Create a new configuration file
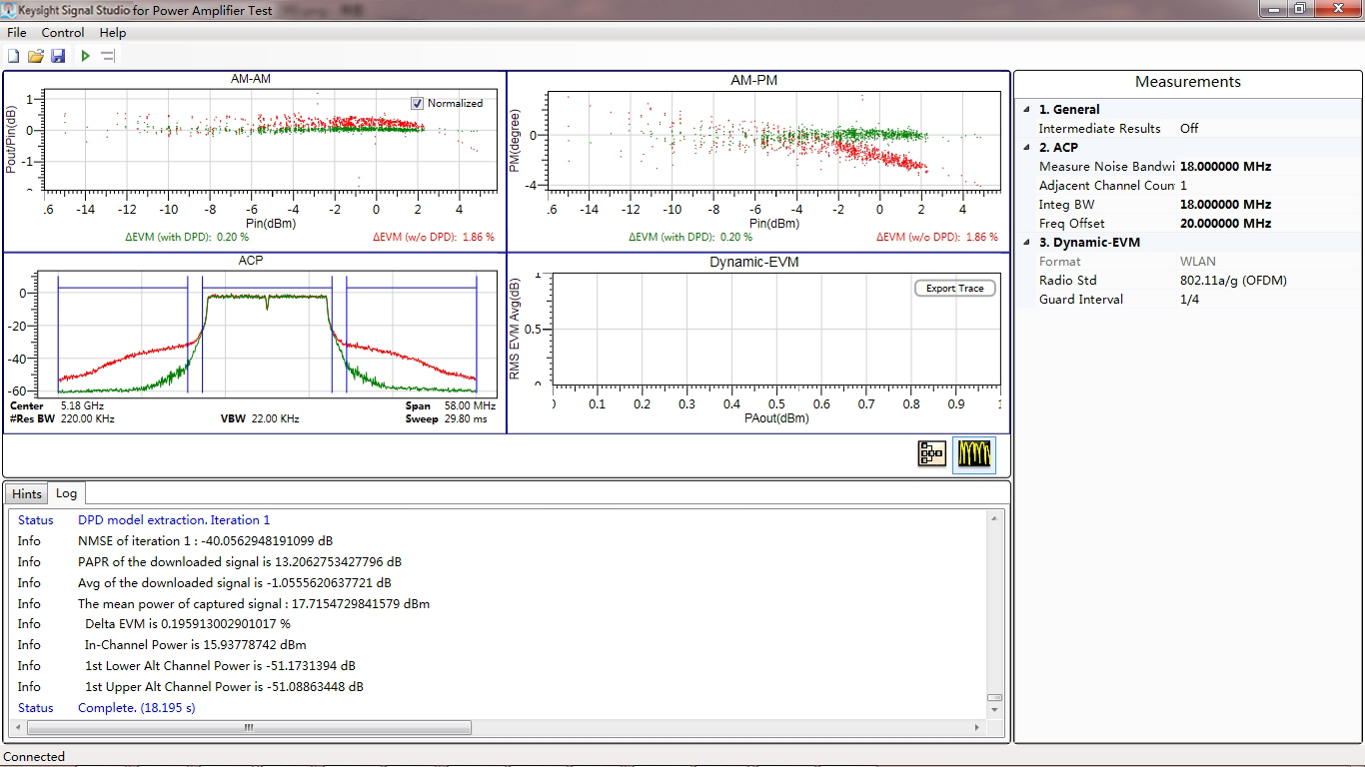Screen dimensions: 1365x767 [x=13, y=55]
